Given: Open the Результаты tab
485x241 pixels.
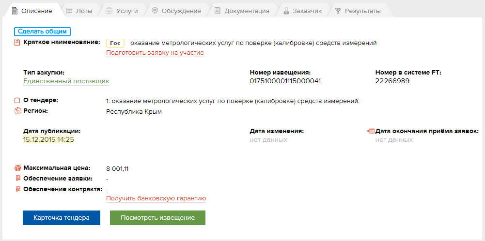Looking at the screenshot, I should (358, 11).
